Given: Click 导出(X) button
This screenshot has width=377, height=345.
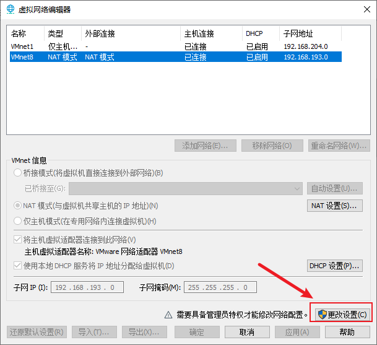Looking at the screenshot, I should (144, 332).
